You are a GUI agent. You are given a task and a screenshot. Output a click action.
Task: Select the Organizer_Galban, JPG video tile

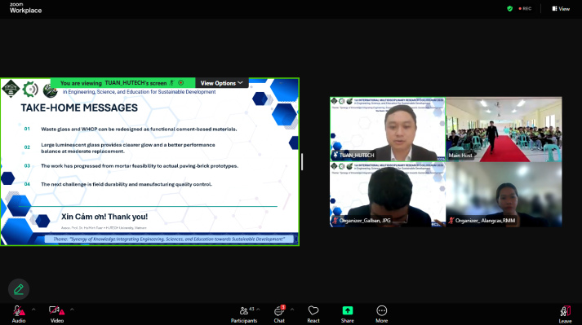click(388, 195)
